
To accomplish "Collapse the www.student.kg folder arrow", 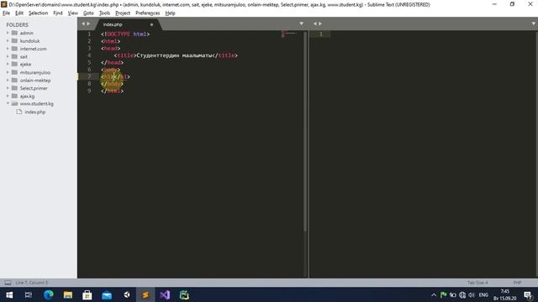I will pyautogui.click(x=8, y=103).
